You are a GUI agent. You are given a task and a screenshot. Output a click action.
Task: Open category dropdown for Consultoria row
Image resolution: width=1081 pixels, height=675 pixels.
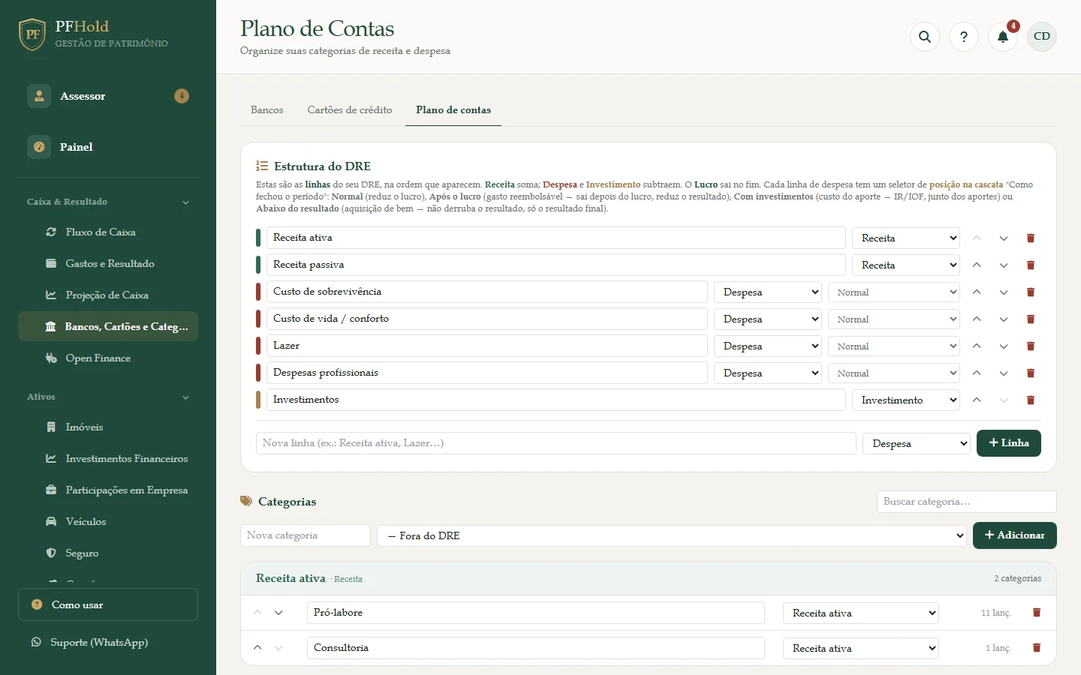861,648
